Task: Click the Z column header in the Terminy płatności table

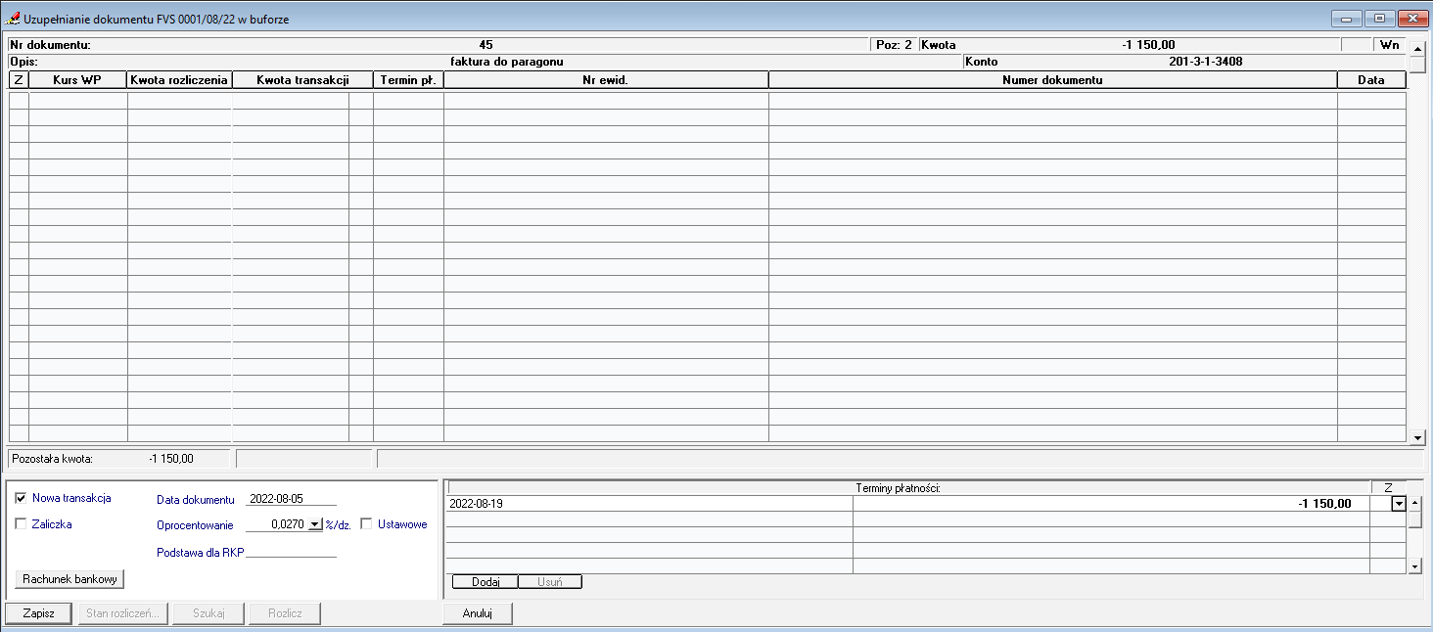Action: pyautogui.click(x=1387, y=488)
